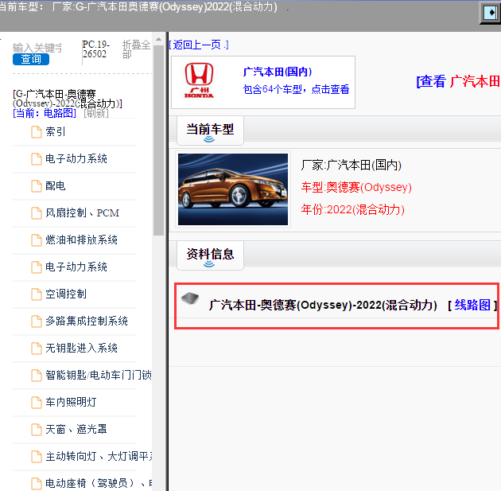Image resolution: width=501 pixels, height=491 pixels.
Task: Select 空调控制 in the tree
Action: tap(66, 294)
